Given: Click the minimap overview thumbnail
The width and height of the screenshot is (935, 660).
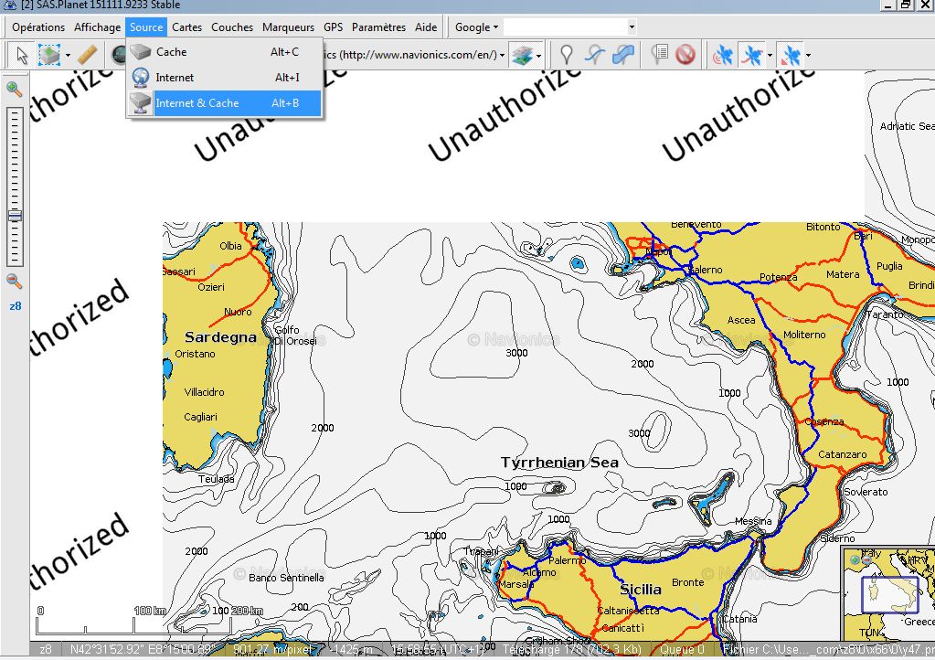Looking at the screenshot, I should (888, 593).
